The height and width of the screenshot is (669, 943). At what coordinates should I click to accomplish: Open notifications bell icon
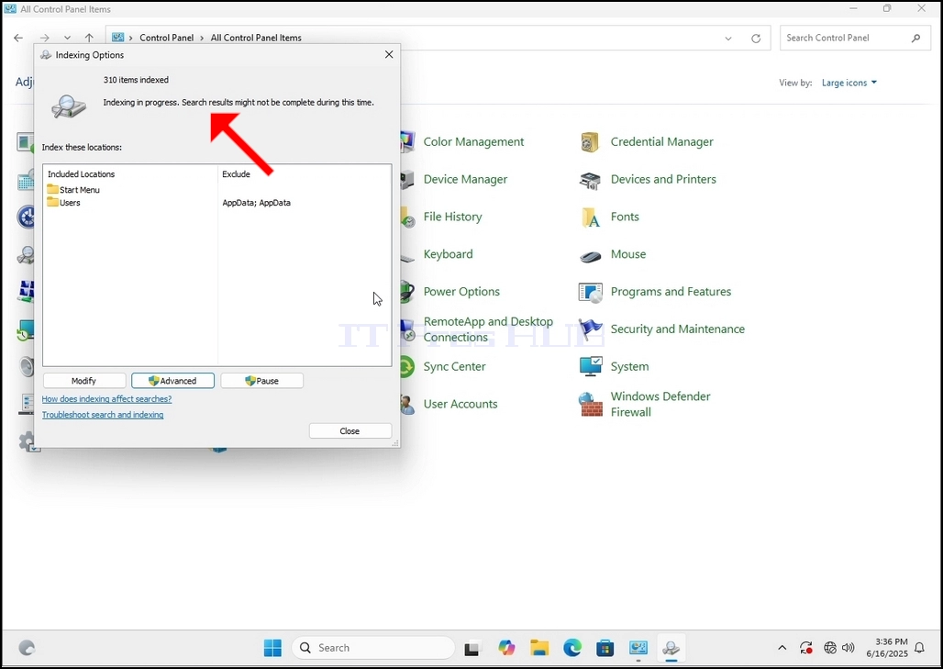click(x=919, y=648)
